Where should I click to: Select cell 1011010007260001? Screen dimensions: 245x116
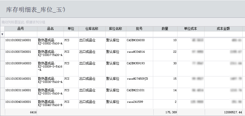18,52
